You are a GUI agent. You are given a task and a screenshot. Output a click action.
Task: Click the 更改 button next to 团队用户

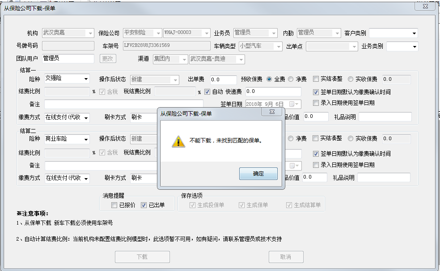tap(108, 58)
